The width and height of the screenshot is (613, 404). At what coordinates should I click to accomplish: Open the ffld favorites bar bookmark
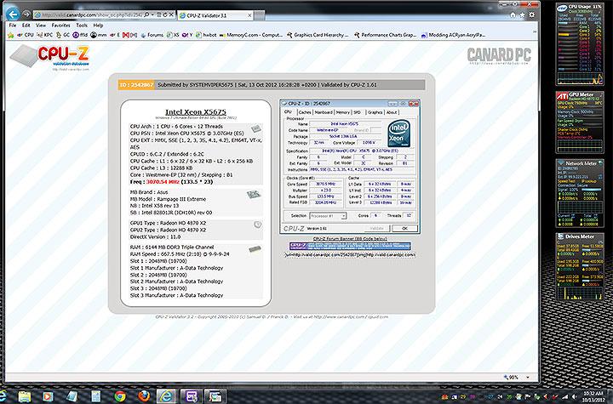pos(80,35)
